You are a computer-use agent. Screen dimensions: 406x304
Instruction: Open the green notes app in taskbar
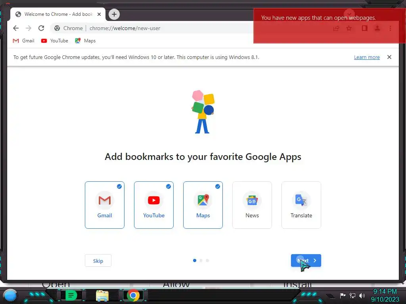coord(71,295)
